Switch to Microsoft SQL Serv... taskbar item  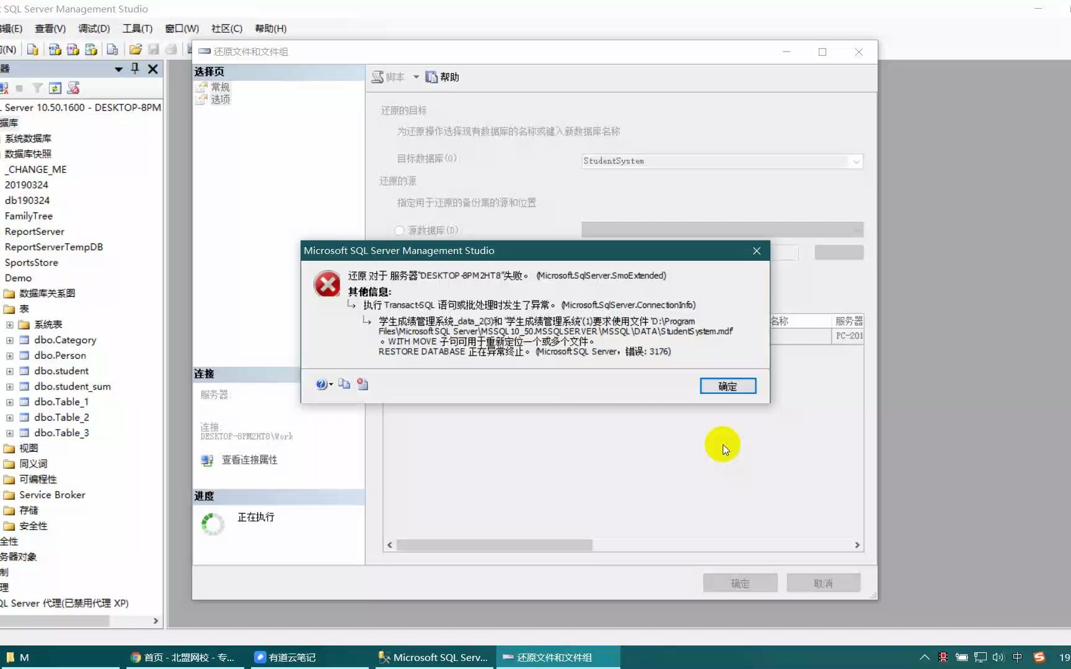coord(433,657)
